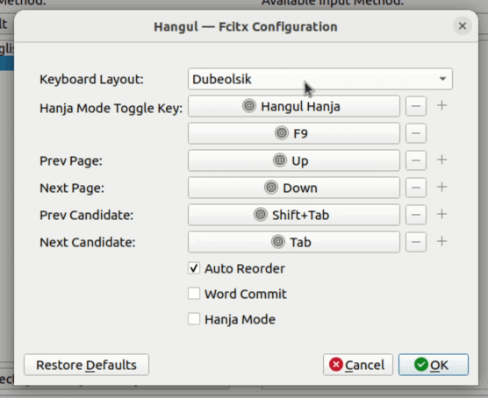Confirm settings with the OK button
The width and height of the screenshot is (488, 398).
coord(434,365)
